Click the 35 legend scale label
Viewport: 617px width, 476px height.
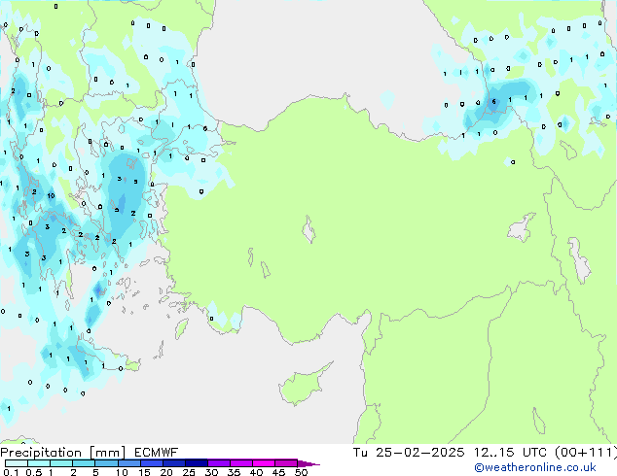coord(234,472)
